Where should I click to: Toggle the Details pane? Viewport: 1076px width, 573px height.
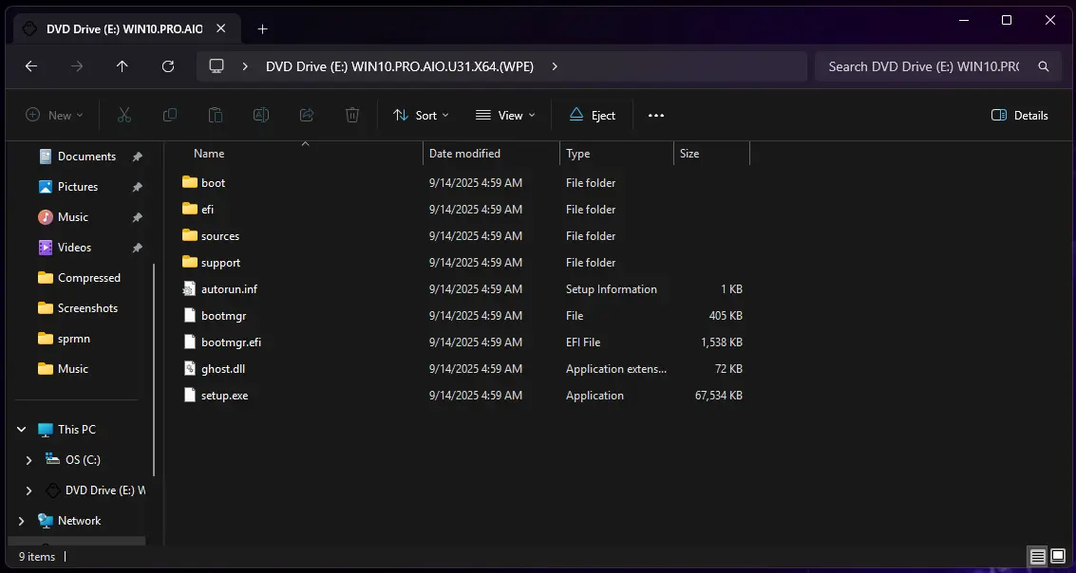tap(1020, 115)
